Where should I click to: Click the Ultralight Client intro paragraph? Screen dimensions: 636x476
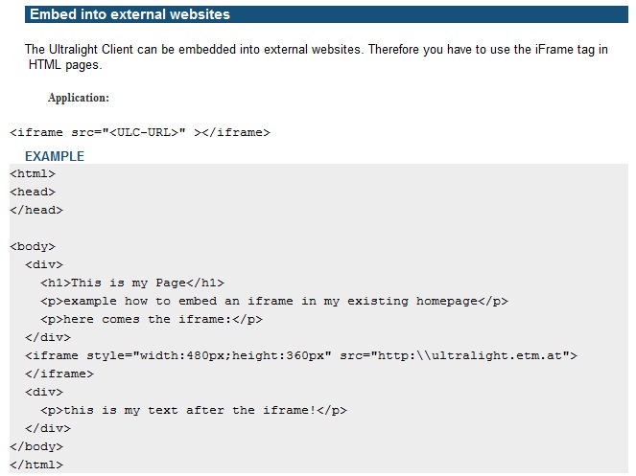pyautogui.click(x=317, y=57)
